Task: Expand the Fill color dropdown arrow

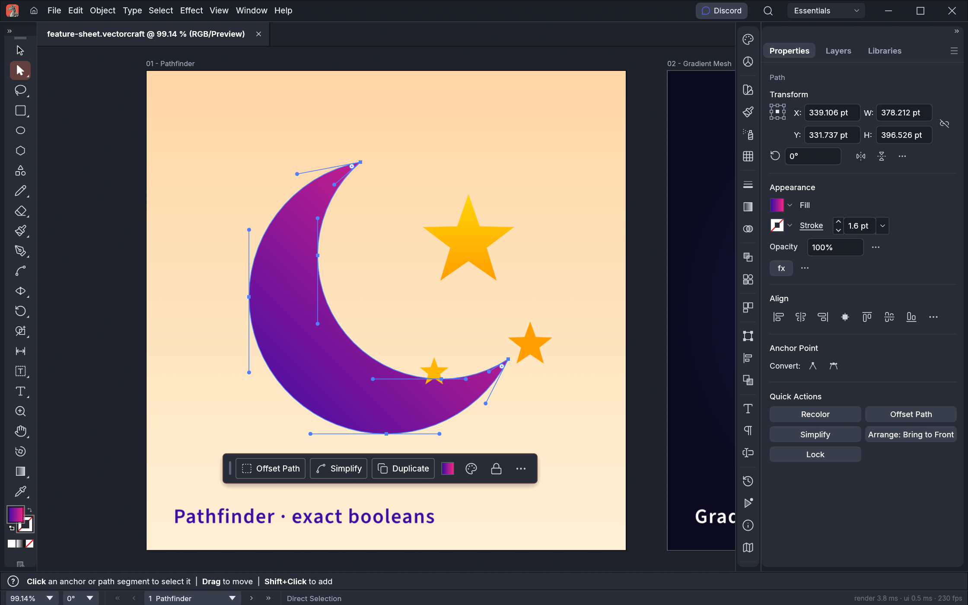Action: [x=790, y=205]
